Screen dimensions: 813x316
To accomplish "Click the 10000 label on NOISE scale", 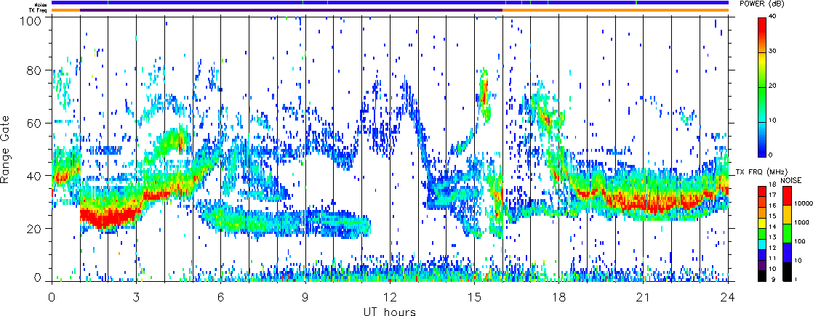I will click(803, 203).
